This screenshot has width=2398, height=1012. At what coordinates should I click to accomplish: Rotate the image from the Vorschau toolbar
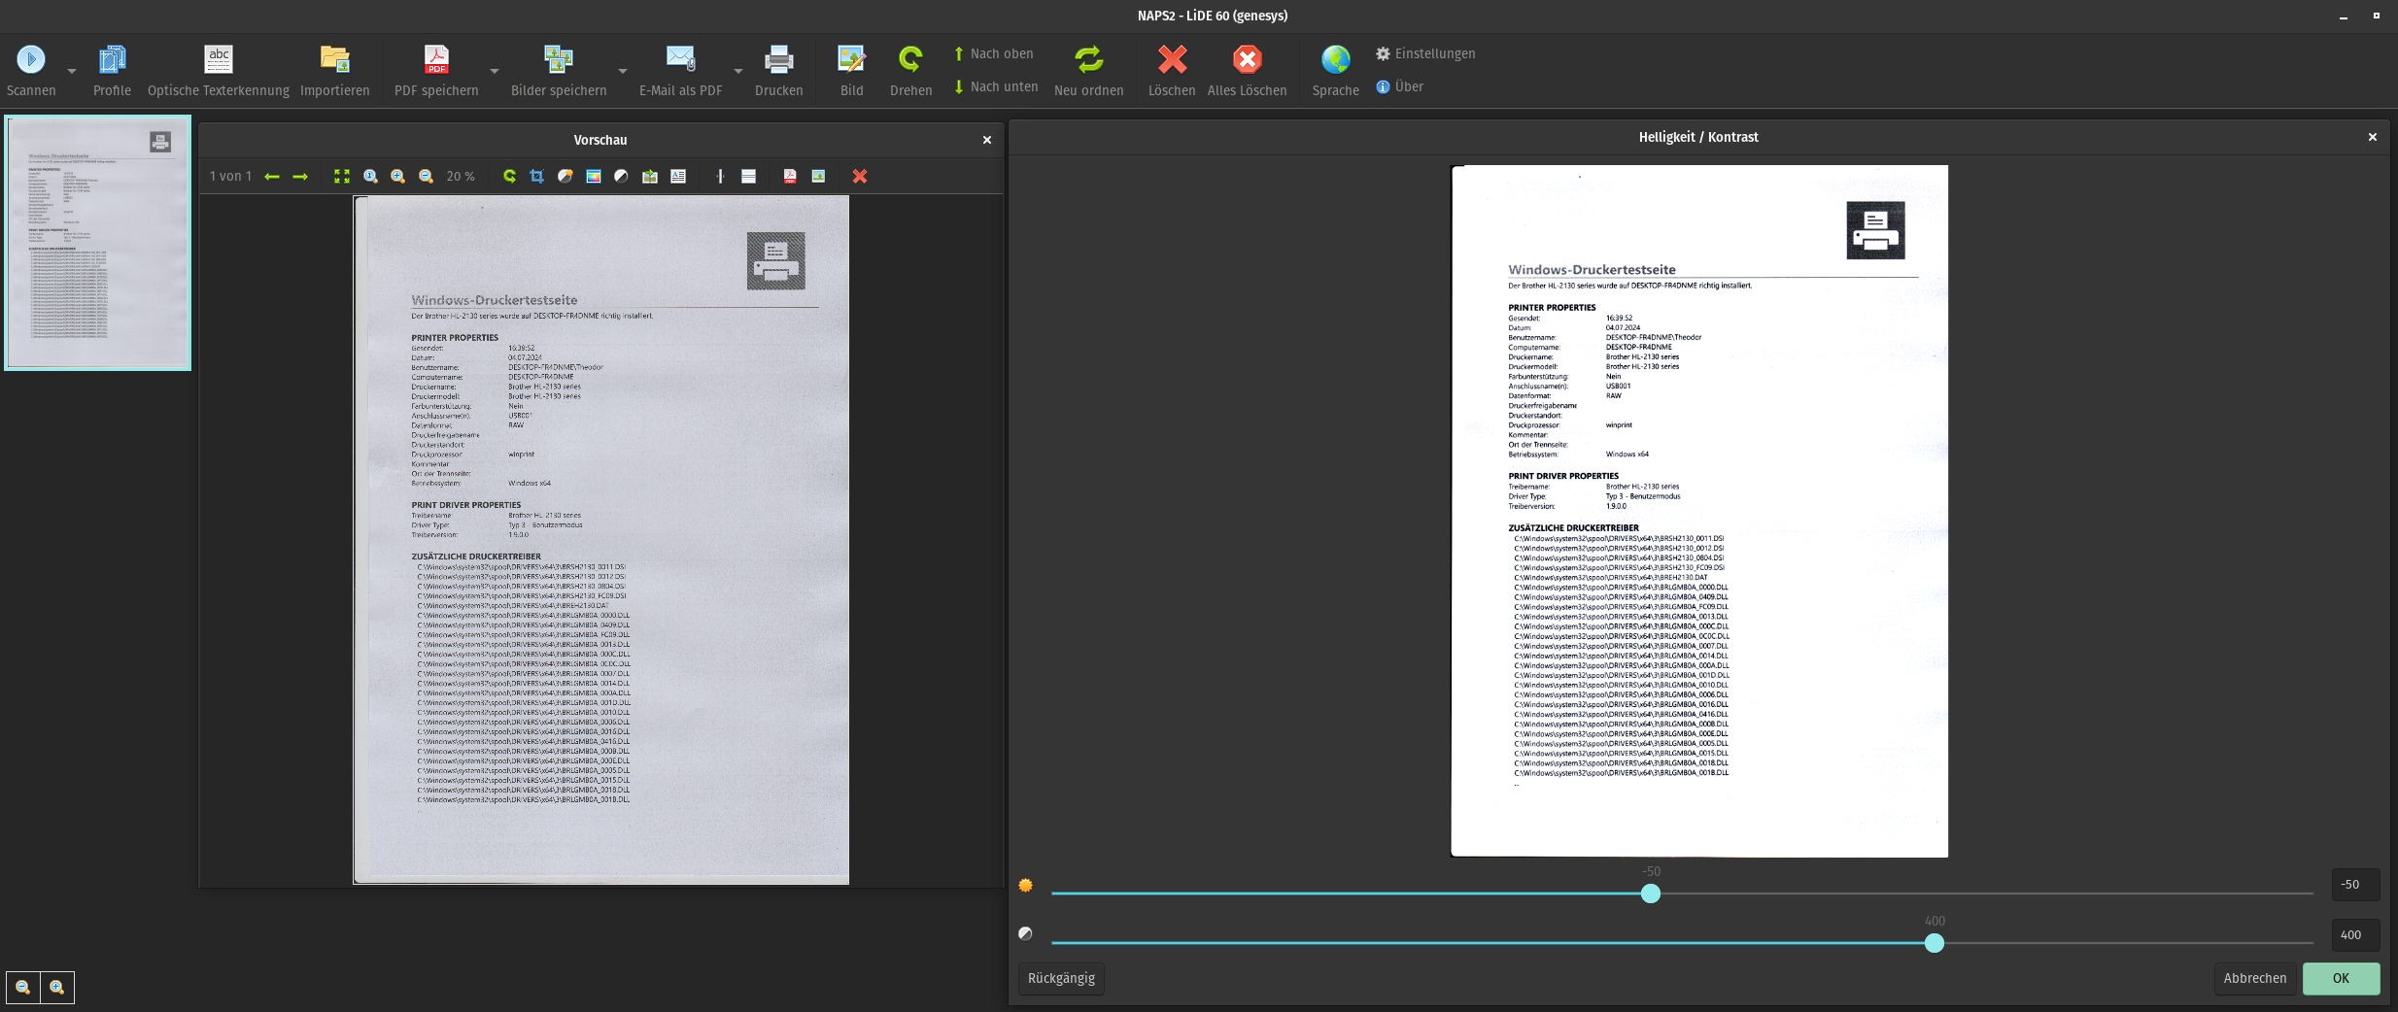509,177
